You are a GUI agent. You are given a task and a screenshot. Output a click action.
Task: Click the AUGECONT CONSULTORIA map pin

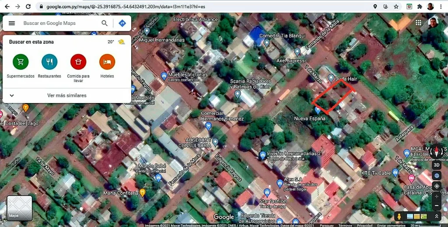(215, 142)
